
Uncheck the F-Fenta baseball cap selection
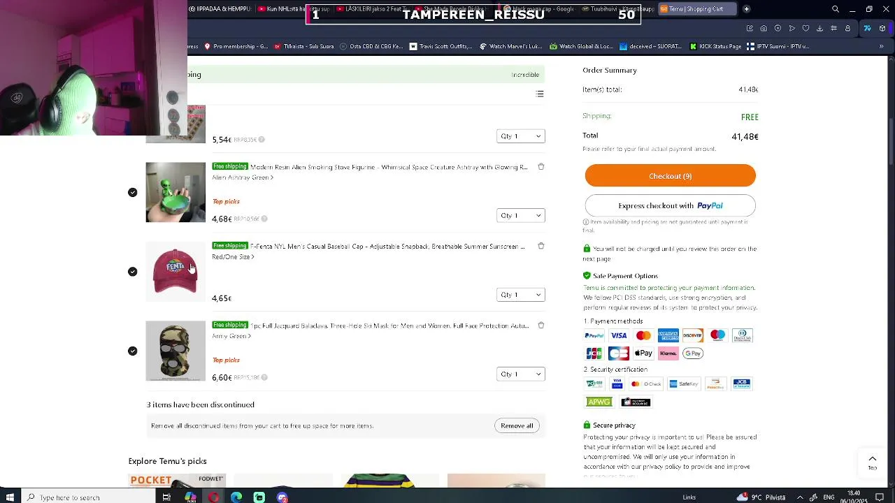tap(133, 272)
